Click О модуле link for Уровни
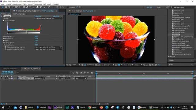The width and height of the screenshot is (196, 110). (56, 16)
